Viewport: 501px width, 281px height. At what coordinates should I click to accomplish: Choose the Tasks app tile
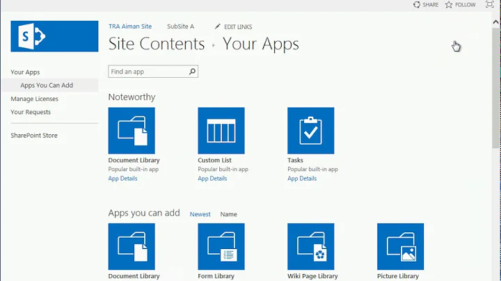click(x=310, y=131)
